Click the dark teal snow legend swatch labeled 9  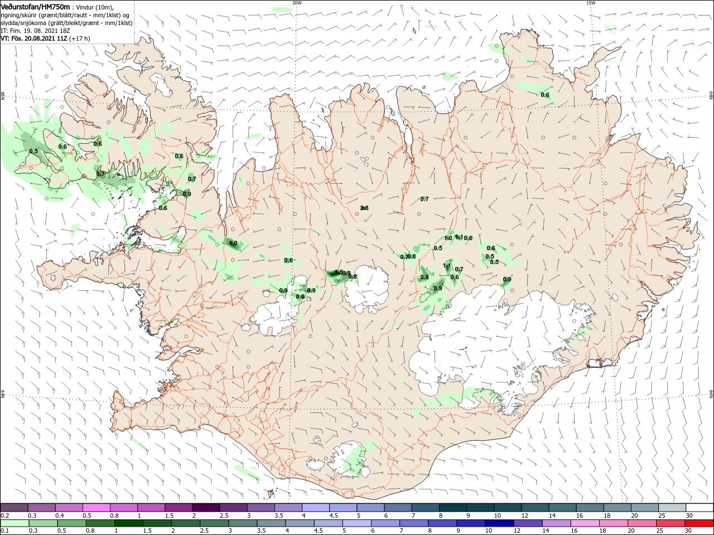480,508
